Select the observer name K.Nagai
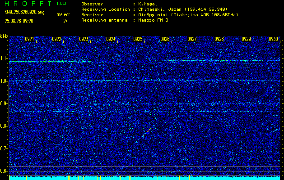 pyautogui.click(x=148, y=4)
